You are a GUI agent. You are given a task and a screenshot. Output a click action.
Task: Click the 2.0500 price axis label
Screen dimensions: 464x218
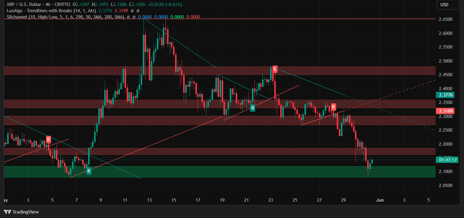(445, 185)
